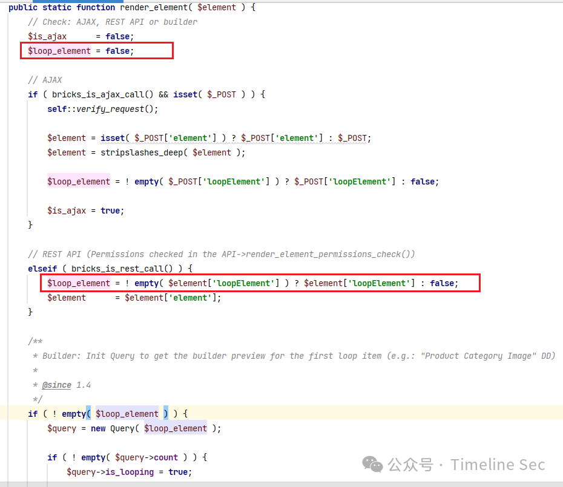The width and height of the screenshot is (563, 487).
Task: Click bricks_is_ajax_call() in the if condition
Action: click(x=103, y=94)
